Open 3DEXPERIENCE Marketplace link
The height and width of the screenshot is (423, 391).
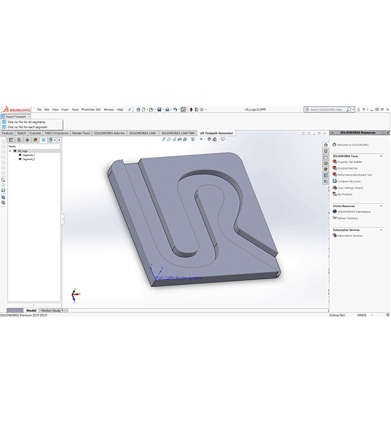(x=354, y=211)
